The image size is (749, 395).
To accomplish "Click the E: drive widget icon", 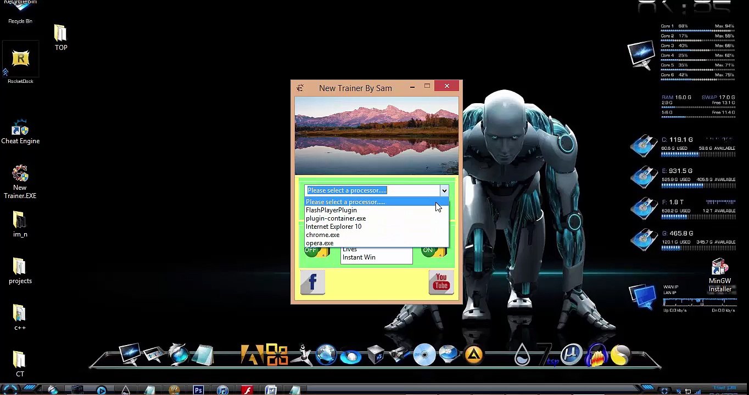I will pyautogui.click(x=644, y=177).
